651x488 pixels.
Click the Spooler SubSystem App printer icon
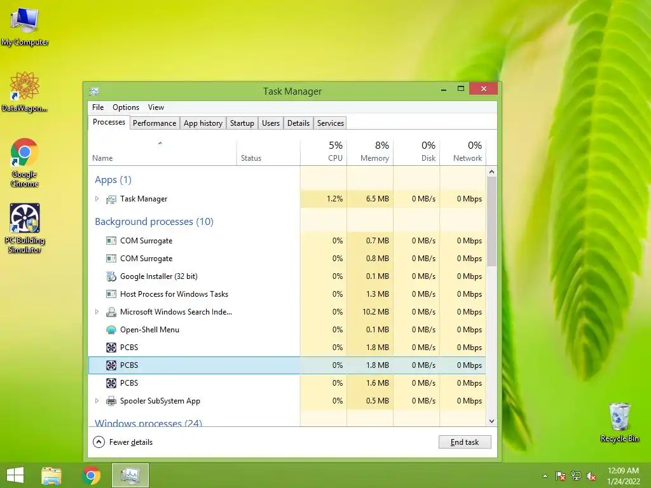(x=111, y=401)
